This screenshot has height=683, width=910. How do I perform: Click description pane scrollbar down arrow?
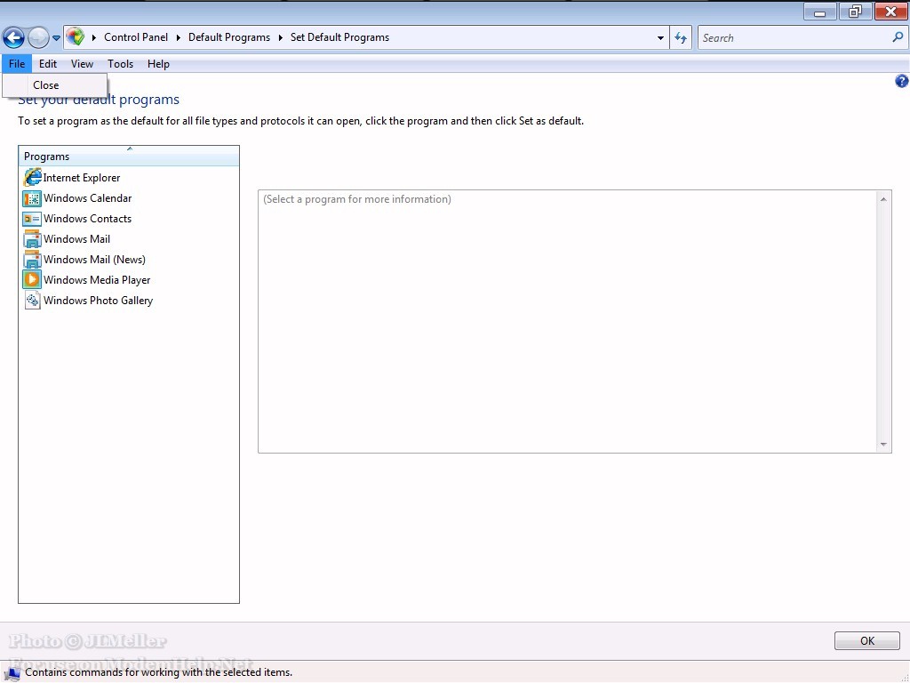pyautogui.click(x=883, y=445)
